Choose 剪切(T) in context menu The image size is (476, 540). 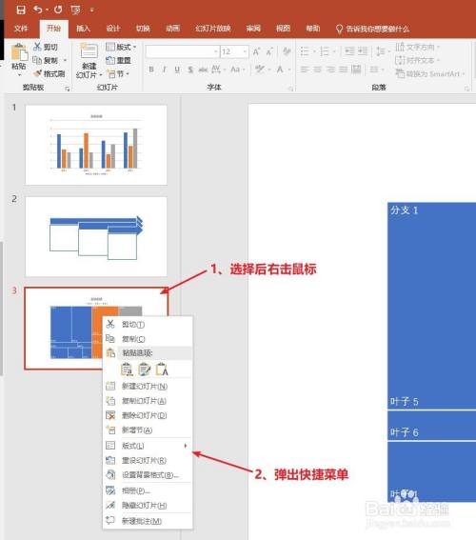(148, 324)
